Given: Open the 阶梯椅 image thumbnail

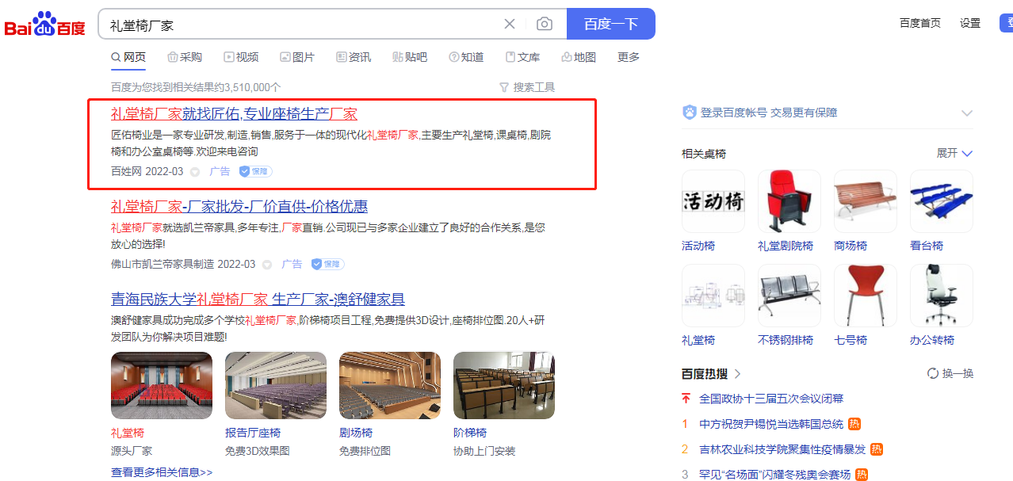Looking at the screenshot, I should (x=503, y=385).
